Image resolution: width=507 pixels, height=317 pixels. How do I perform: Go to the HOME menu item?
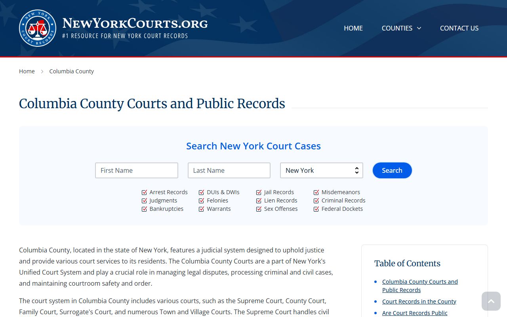(353, 28)
